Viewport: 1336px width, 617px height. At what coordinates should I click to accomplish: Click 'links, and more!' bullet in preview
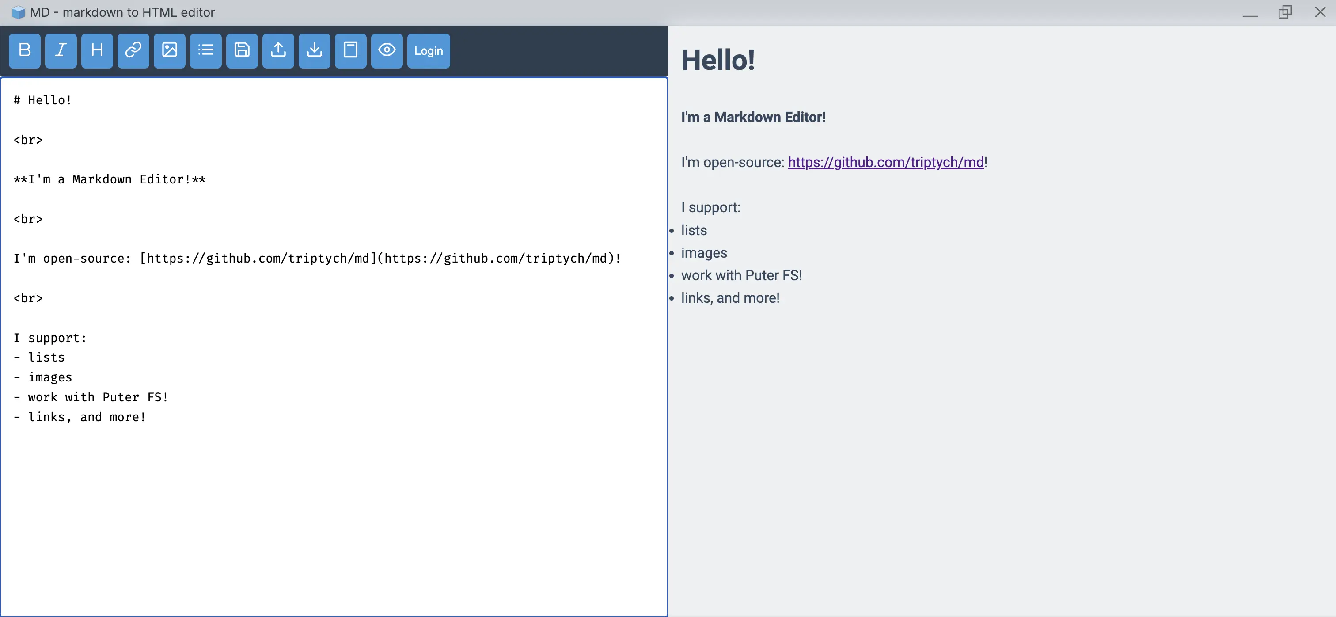click(x=730, y=298)
